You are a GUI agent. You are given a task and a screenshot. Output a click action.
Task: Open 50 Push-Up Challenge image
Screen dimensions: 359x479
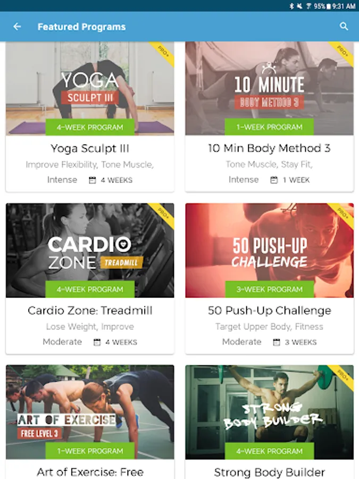pyautogui.click(x=269, y=250)
